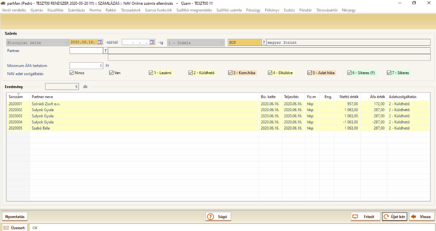Open the Főkönyv menu
Screen dimensions: 436x231
(272, 10)
